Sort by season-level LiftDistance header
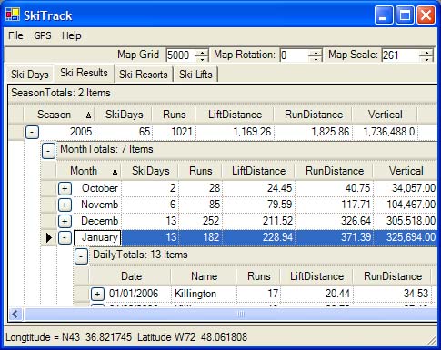The width and height of the screenshot is (441, 350). click(235, 115)
